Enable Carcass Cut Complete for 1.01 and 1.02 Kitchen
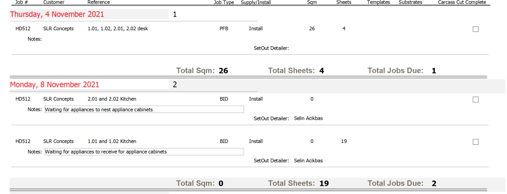This screenshot has height=194, width=507. pyautogui.click(x=475, y=142)
